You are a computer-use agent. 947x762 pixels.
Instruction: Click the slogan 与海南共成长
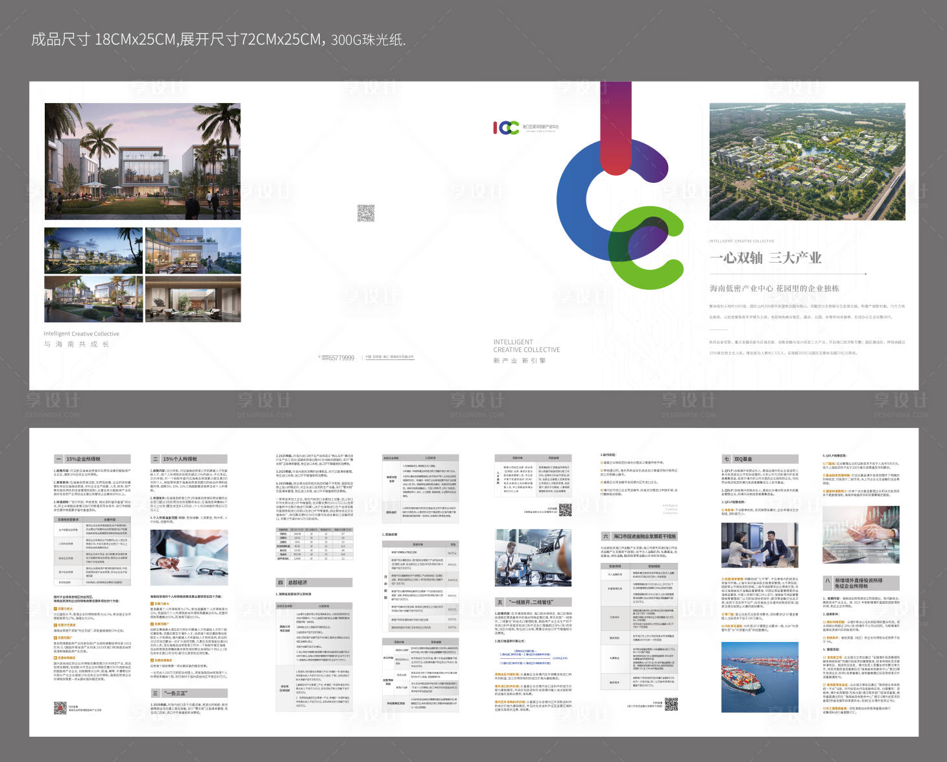point(77,344)
